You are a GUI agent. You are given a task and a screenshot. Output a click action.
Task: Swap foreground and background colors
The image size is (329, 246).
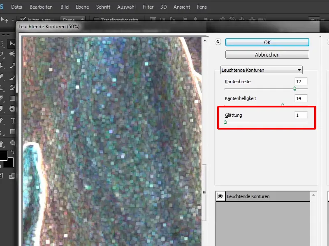click(12, 152)
